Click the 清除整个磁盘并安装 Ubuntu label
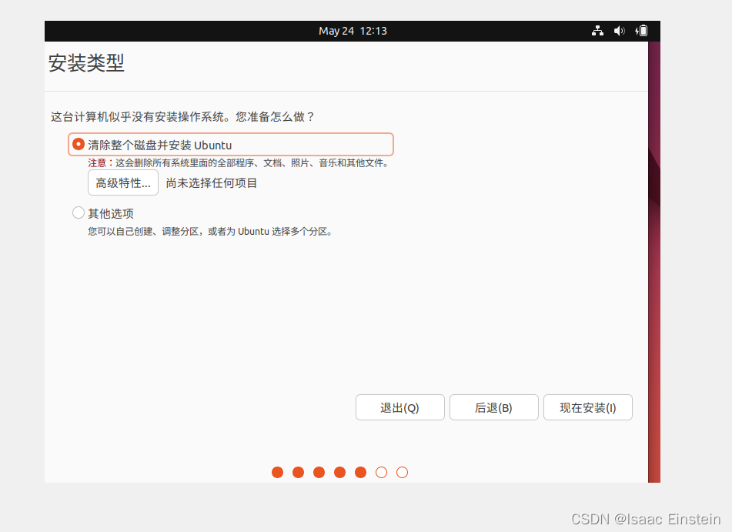The height and width of the screenshot is (532, 732). point(159,146)
